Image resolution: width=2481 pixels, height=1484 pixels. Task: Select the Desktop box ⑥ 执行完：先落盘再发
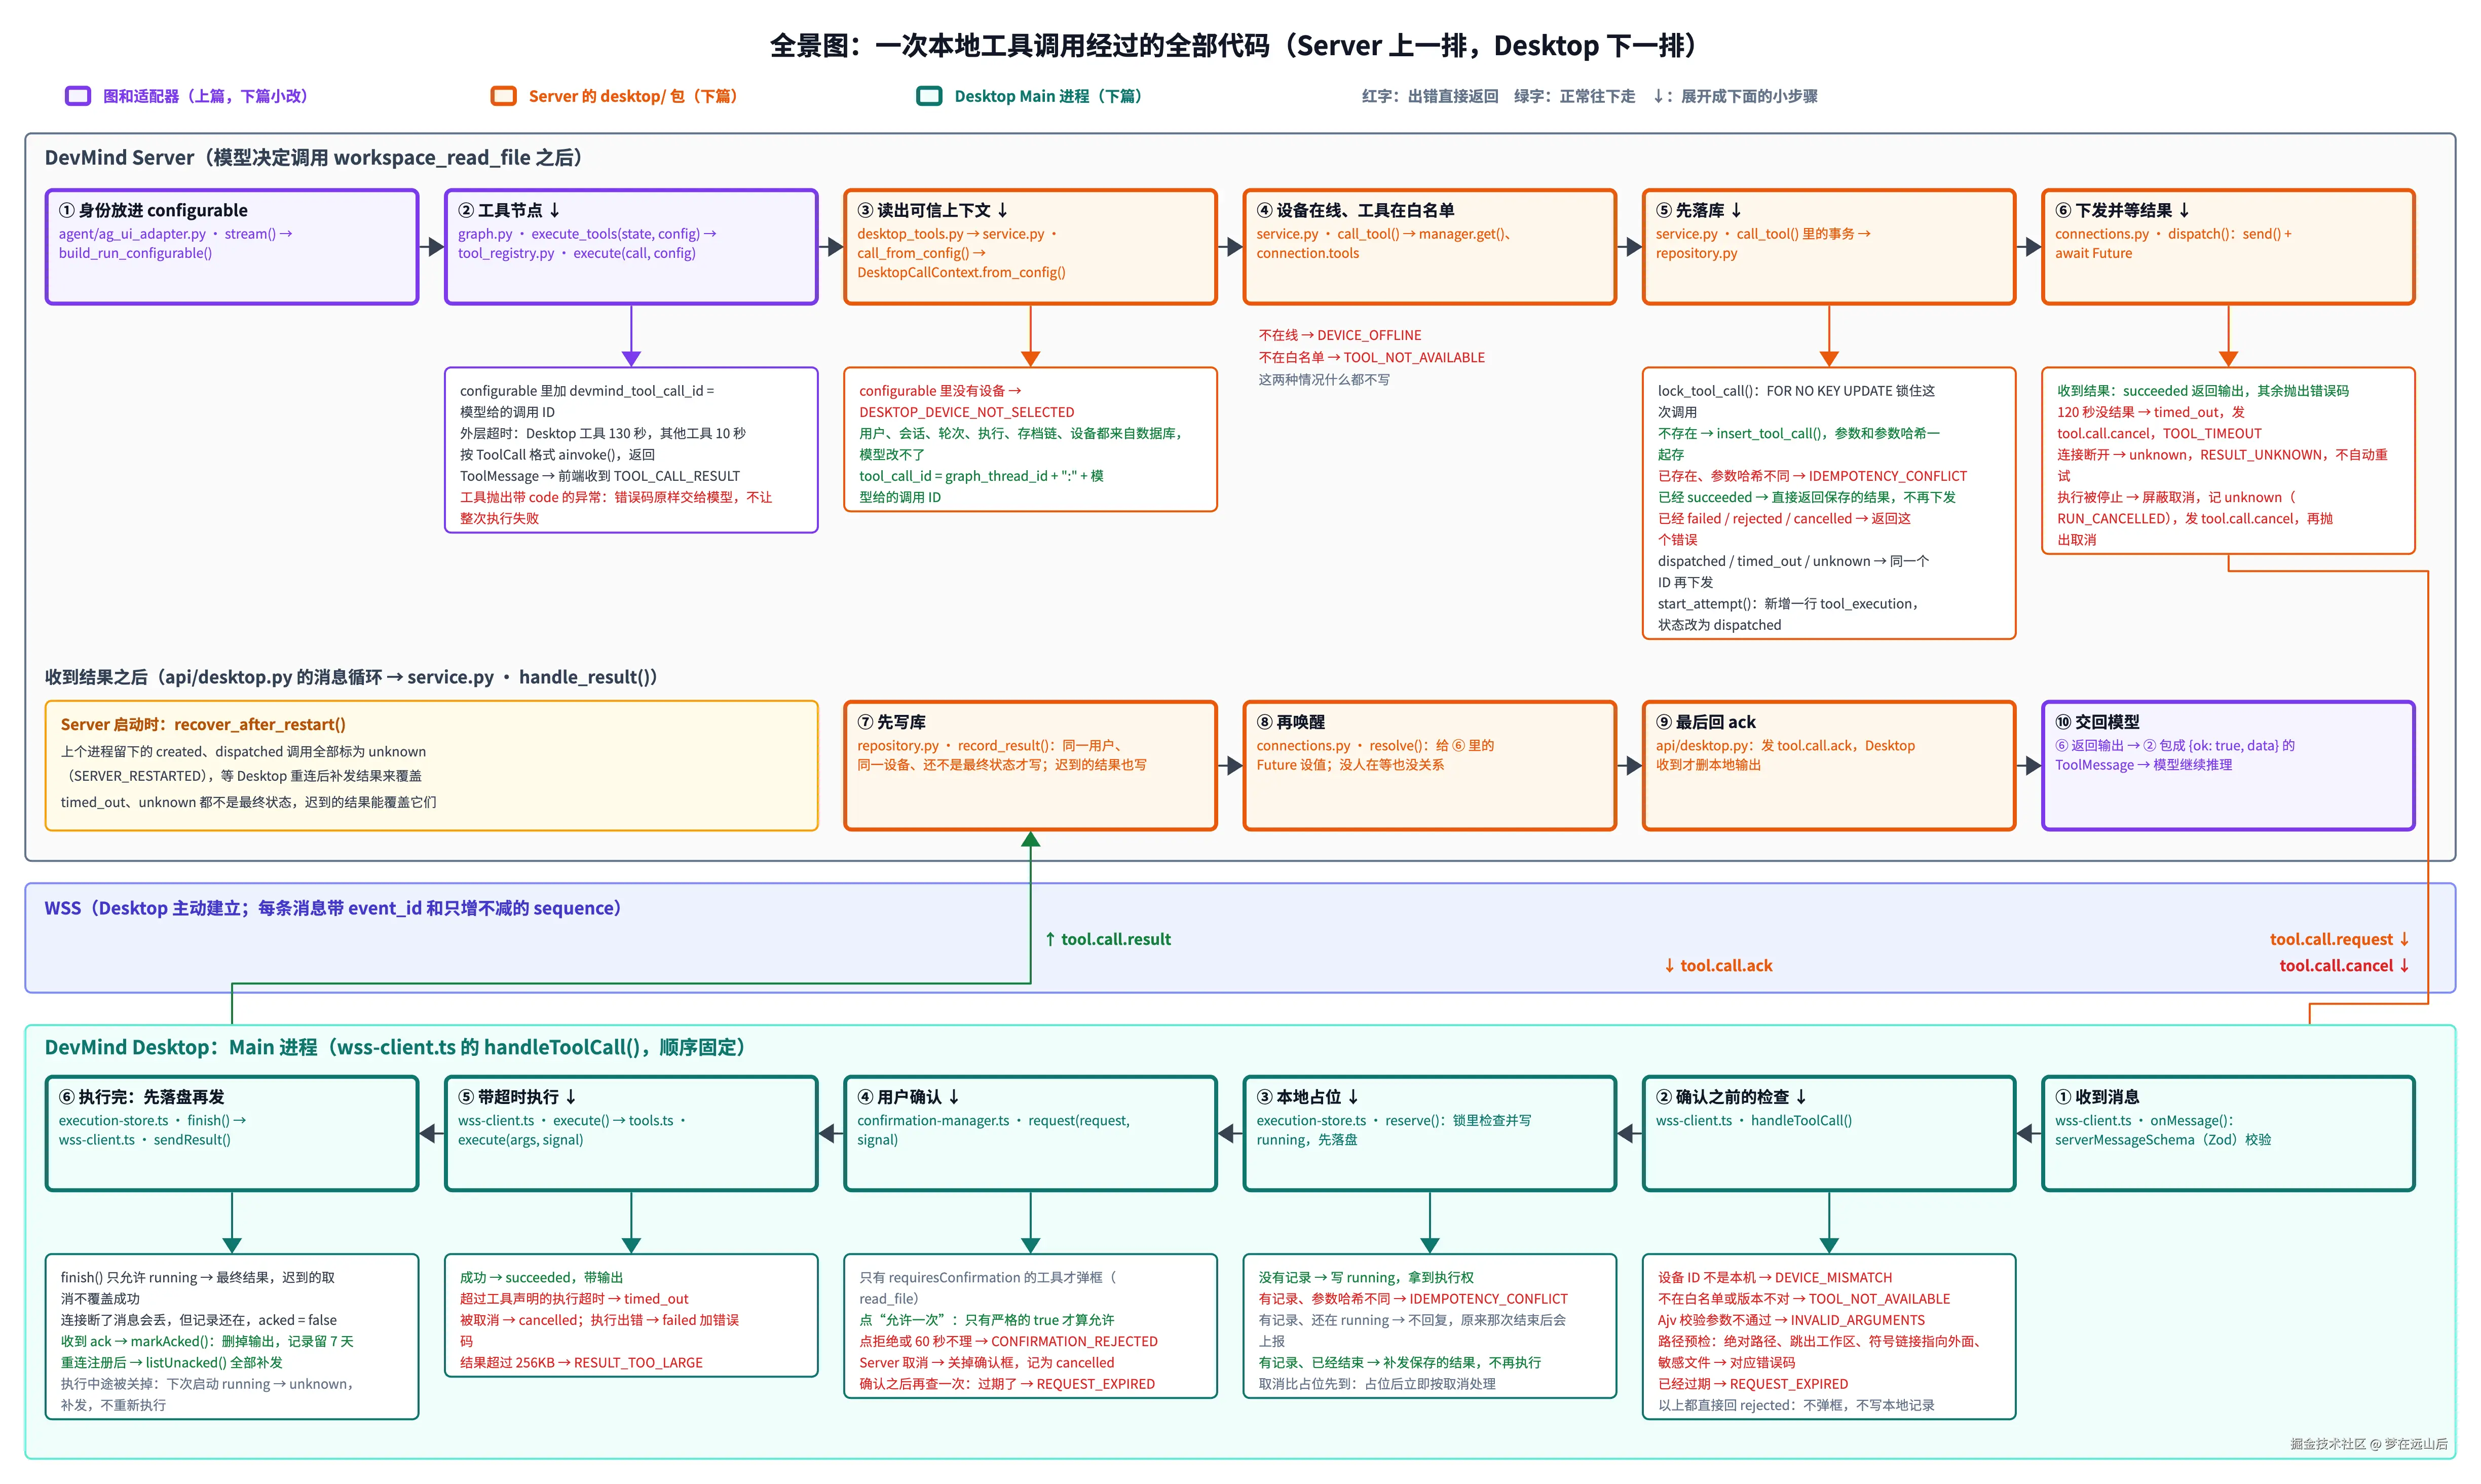coord(232,1133)
